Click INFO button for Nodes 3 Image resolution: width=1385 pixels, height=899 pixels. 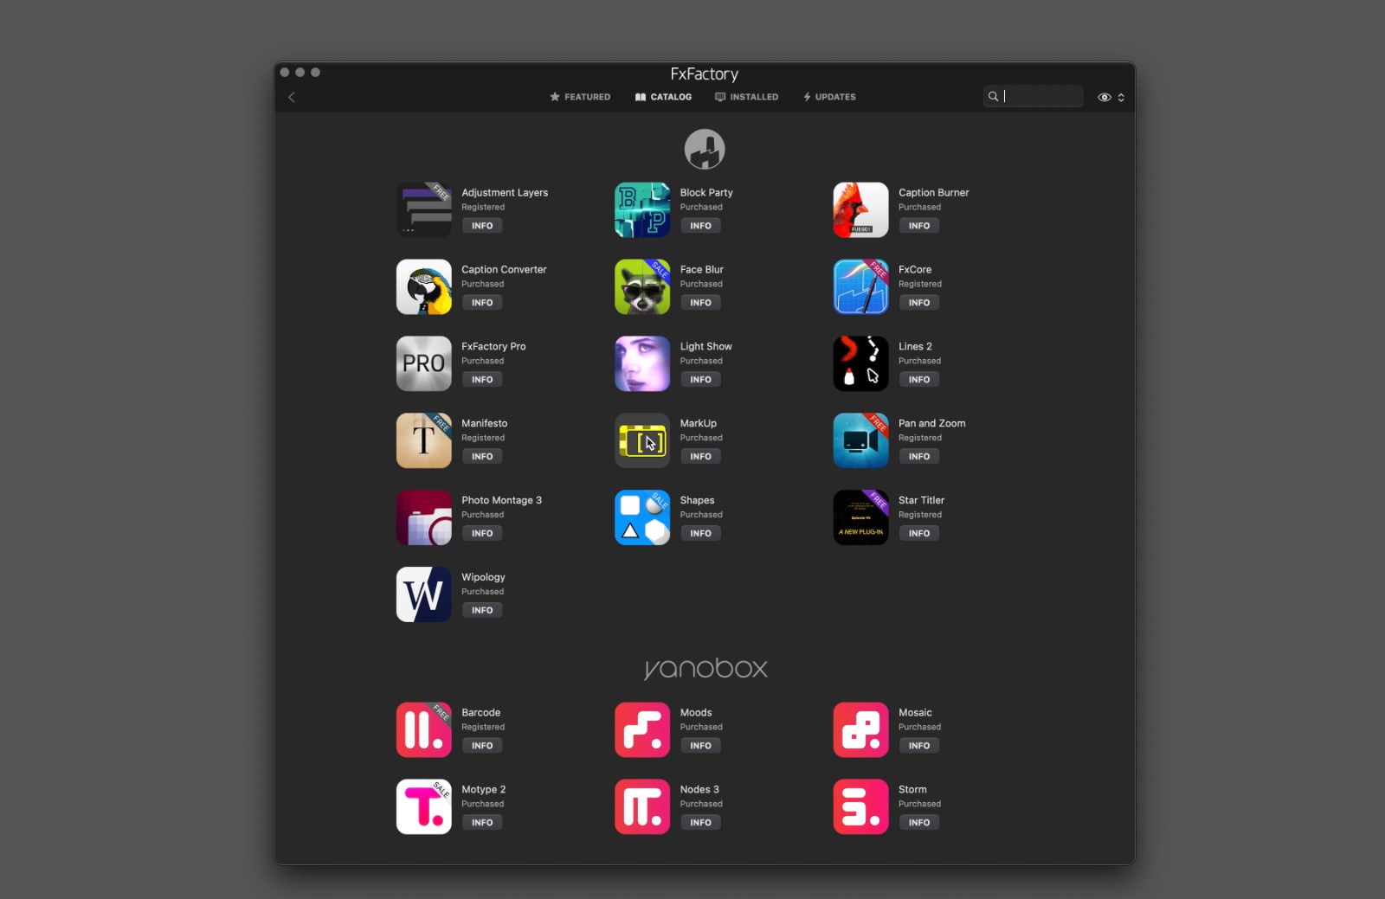tap(700, 823)
